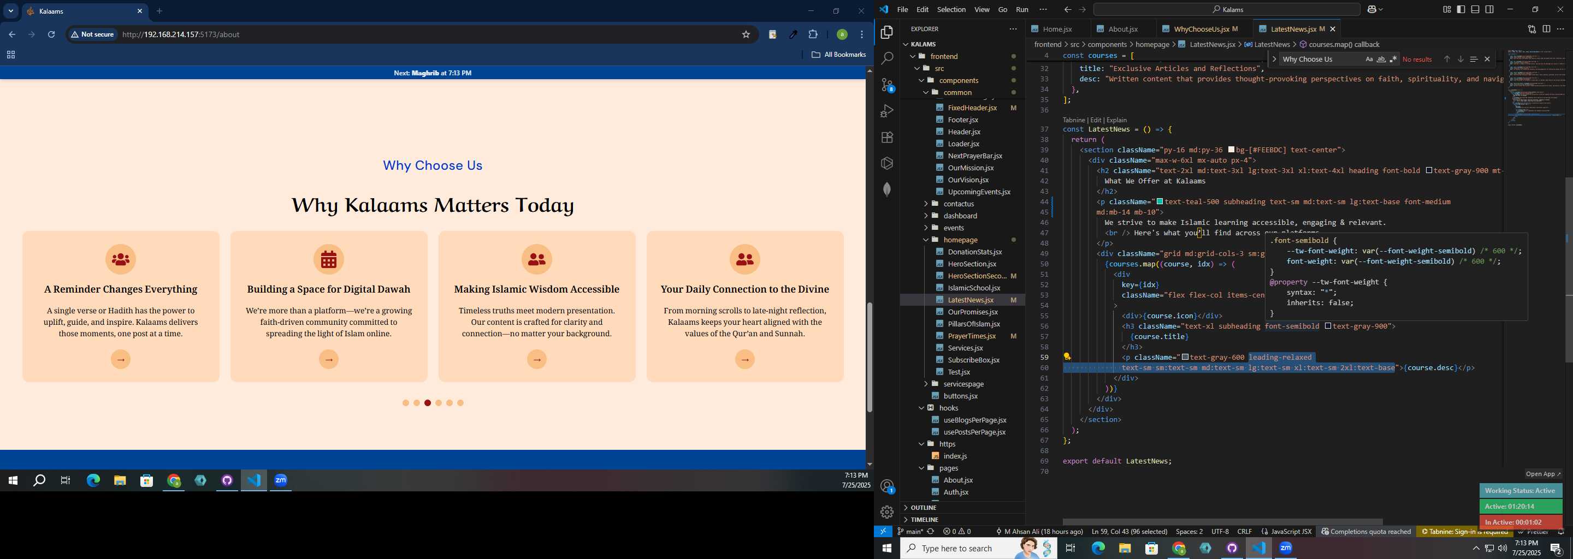This screenshot has height=559, width=1573.
Task: Open All Bookmarks in Chrome
Action: 839,55
